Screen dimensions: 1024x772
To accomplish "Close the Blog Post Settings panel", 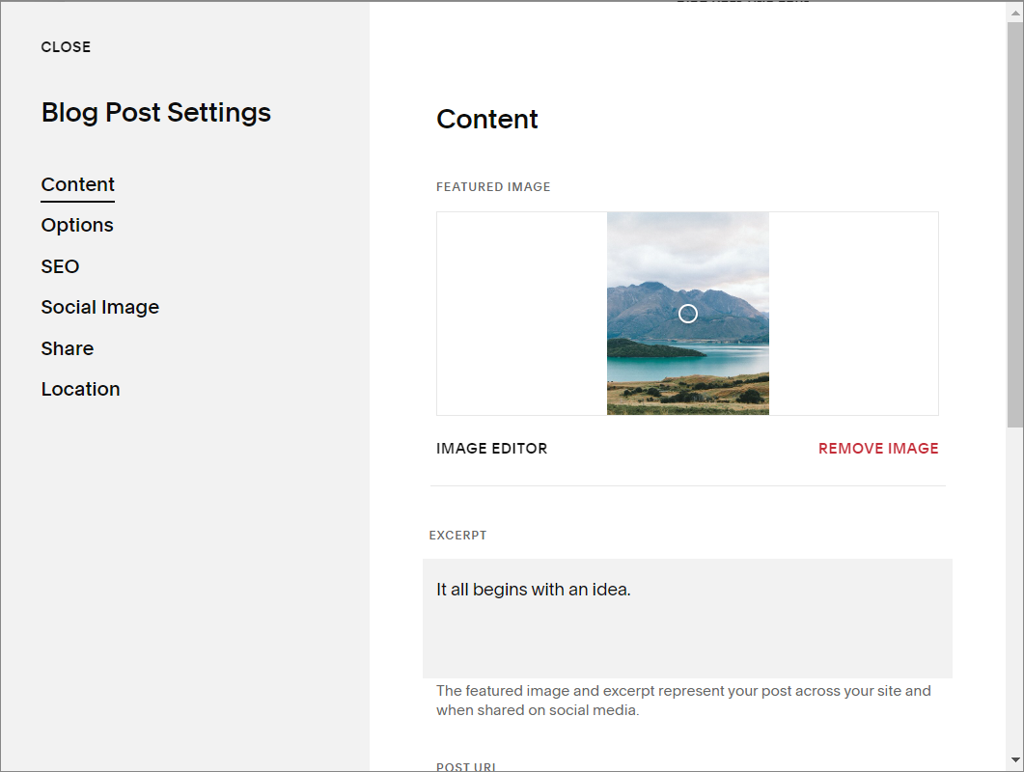I will (x=66, y=46).
